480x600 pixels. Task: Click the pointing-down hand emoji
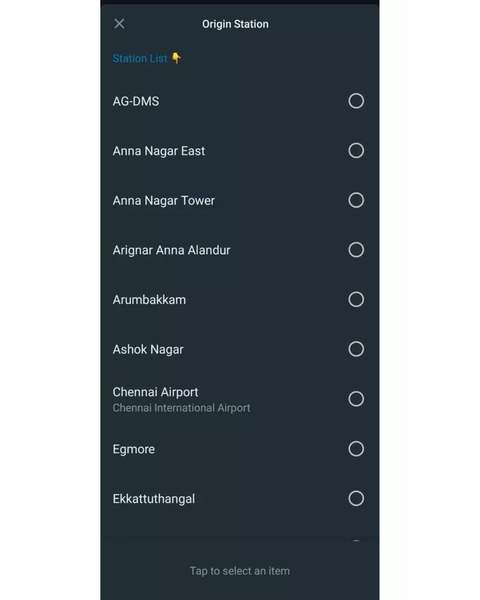[176, 58]
